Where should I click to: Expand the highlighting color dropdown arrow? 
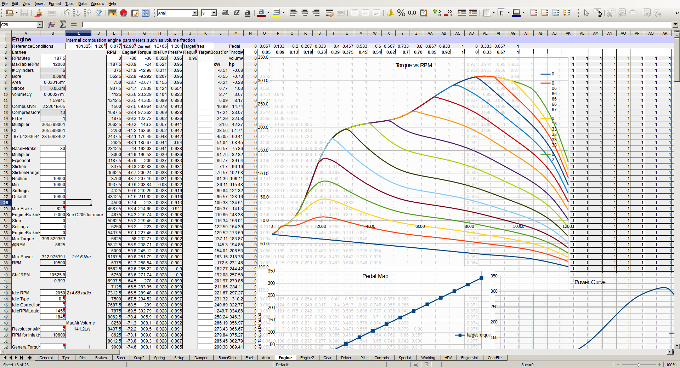pyautogui.click(x=283, y=13)
